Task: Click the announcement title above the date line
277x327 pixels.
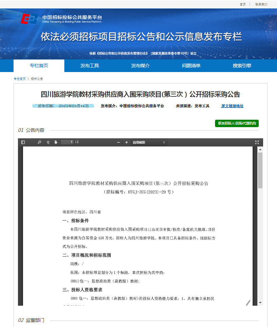Action: pyautogui.click(x=141, y=94)
